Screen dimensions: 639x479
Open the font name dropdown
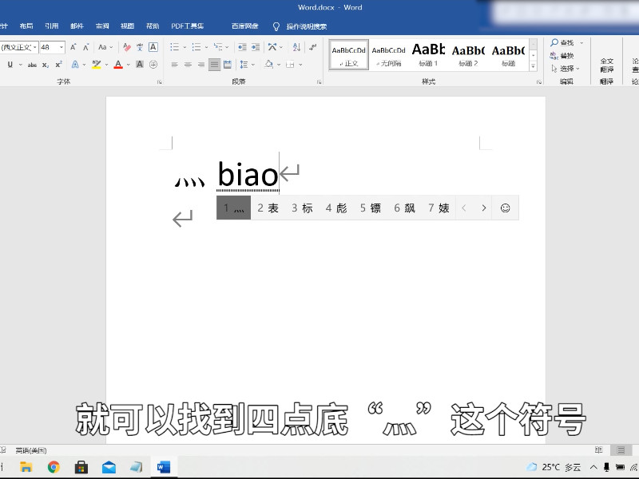[35, 47]
